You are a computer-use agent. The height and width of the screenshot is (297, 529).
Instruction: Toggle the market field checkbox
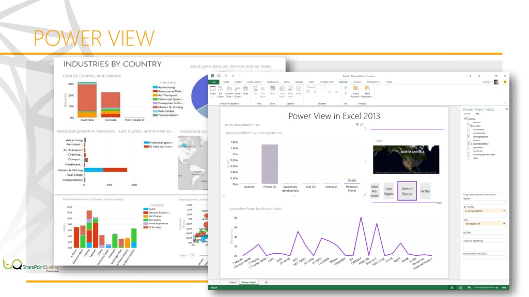click(x=468, y=140)
